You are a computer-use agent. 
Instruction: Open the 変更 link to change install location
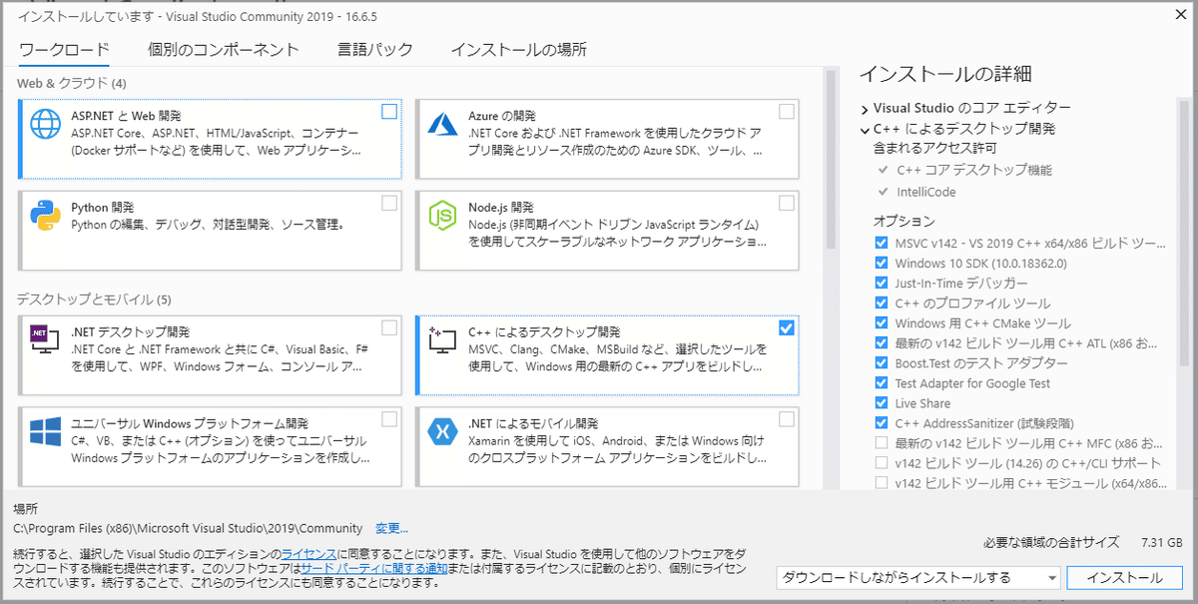(389, 528)
